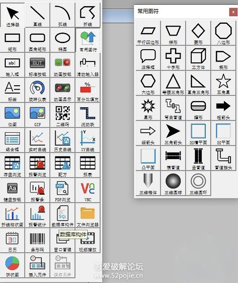The image size is (238, 283).
Task: Choose the 百分比填充 percentage fill component
Action: (x=88, y=90)
